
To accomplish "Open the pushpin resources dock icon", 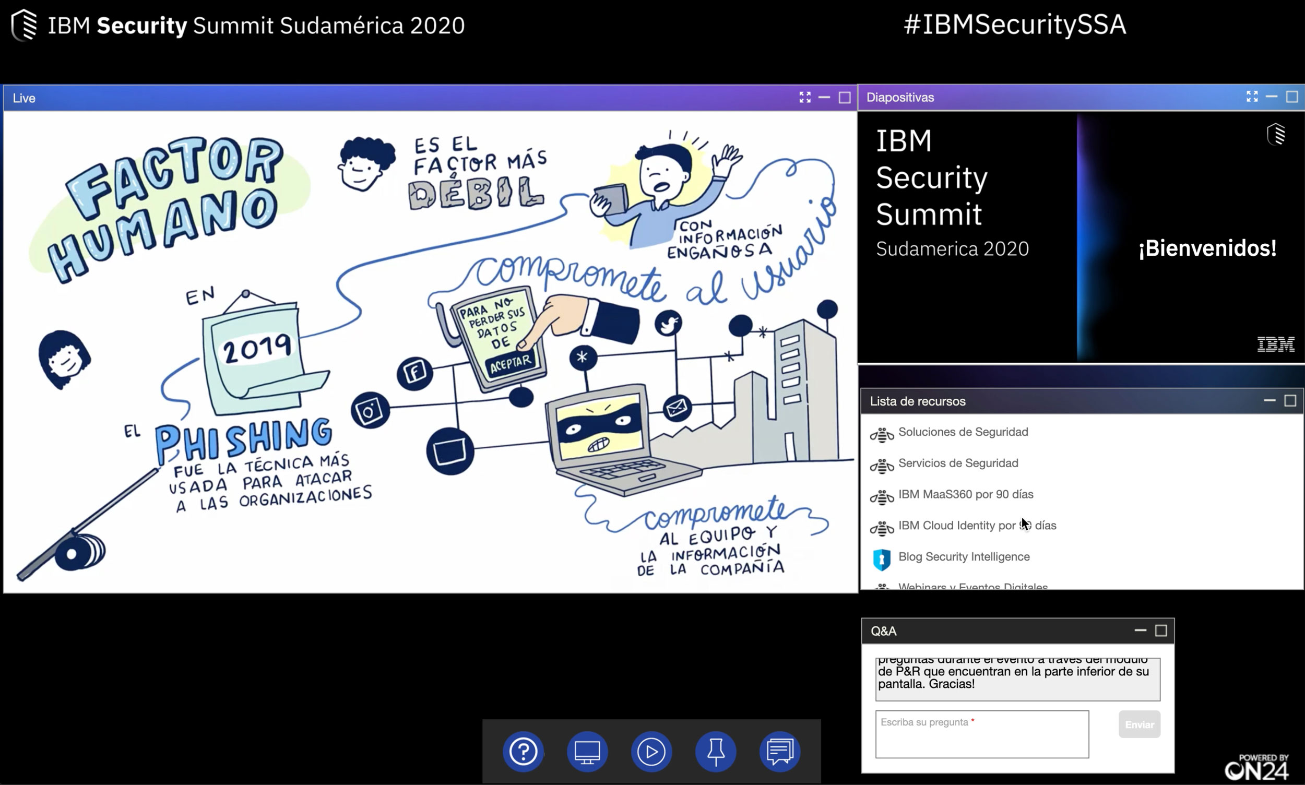I will (716, 751).
